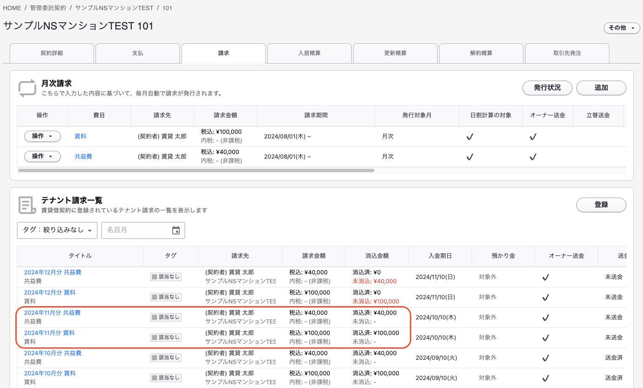Open the 入居精算 tab
The height and width of the screenshot is (388, 643).
click(309, 53)
